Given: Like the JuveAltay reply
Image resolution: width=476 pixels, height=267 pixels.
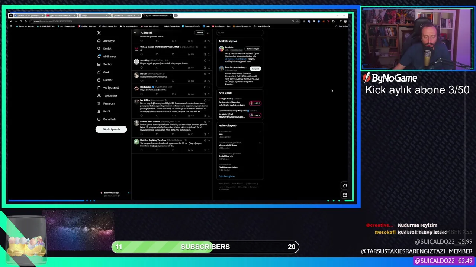Looking at the screenshot, I should point(173,67).
